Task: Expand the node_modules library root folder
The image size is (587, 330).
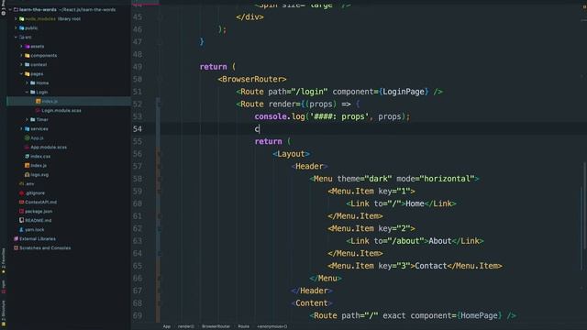Action: click(16, 18)
